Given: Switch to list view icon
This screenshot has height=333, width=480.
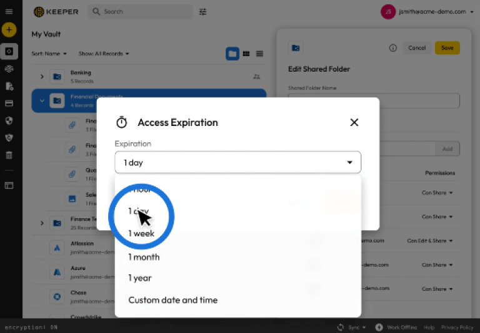Looking at the screenshot, I should coord(259,54).
